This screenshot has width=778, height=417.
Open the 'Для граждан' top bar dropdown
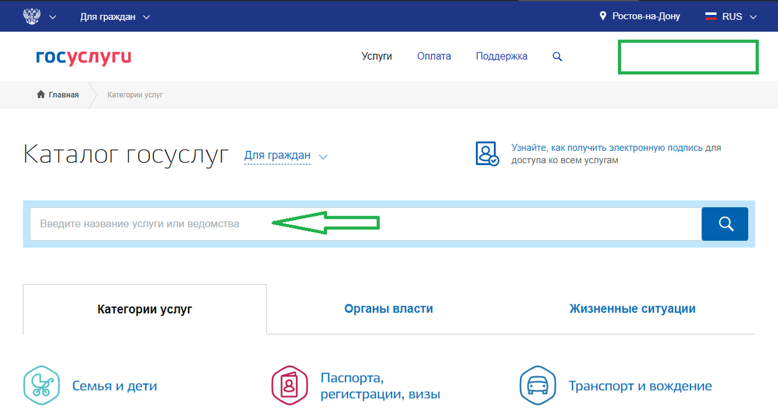pos(115,17)
